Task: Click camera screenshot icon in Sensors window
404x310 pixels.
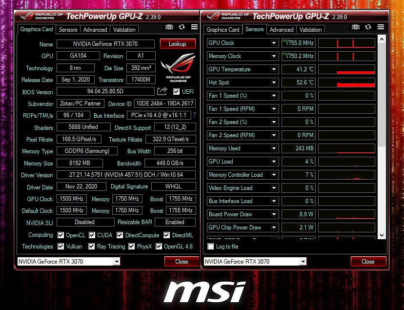Action: 356,27
